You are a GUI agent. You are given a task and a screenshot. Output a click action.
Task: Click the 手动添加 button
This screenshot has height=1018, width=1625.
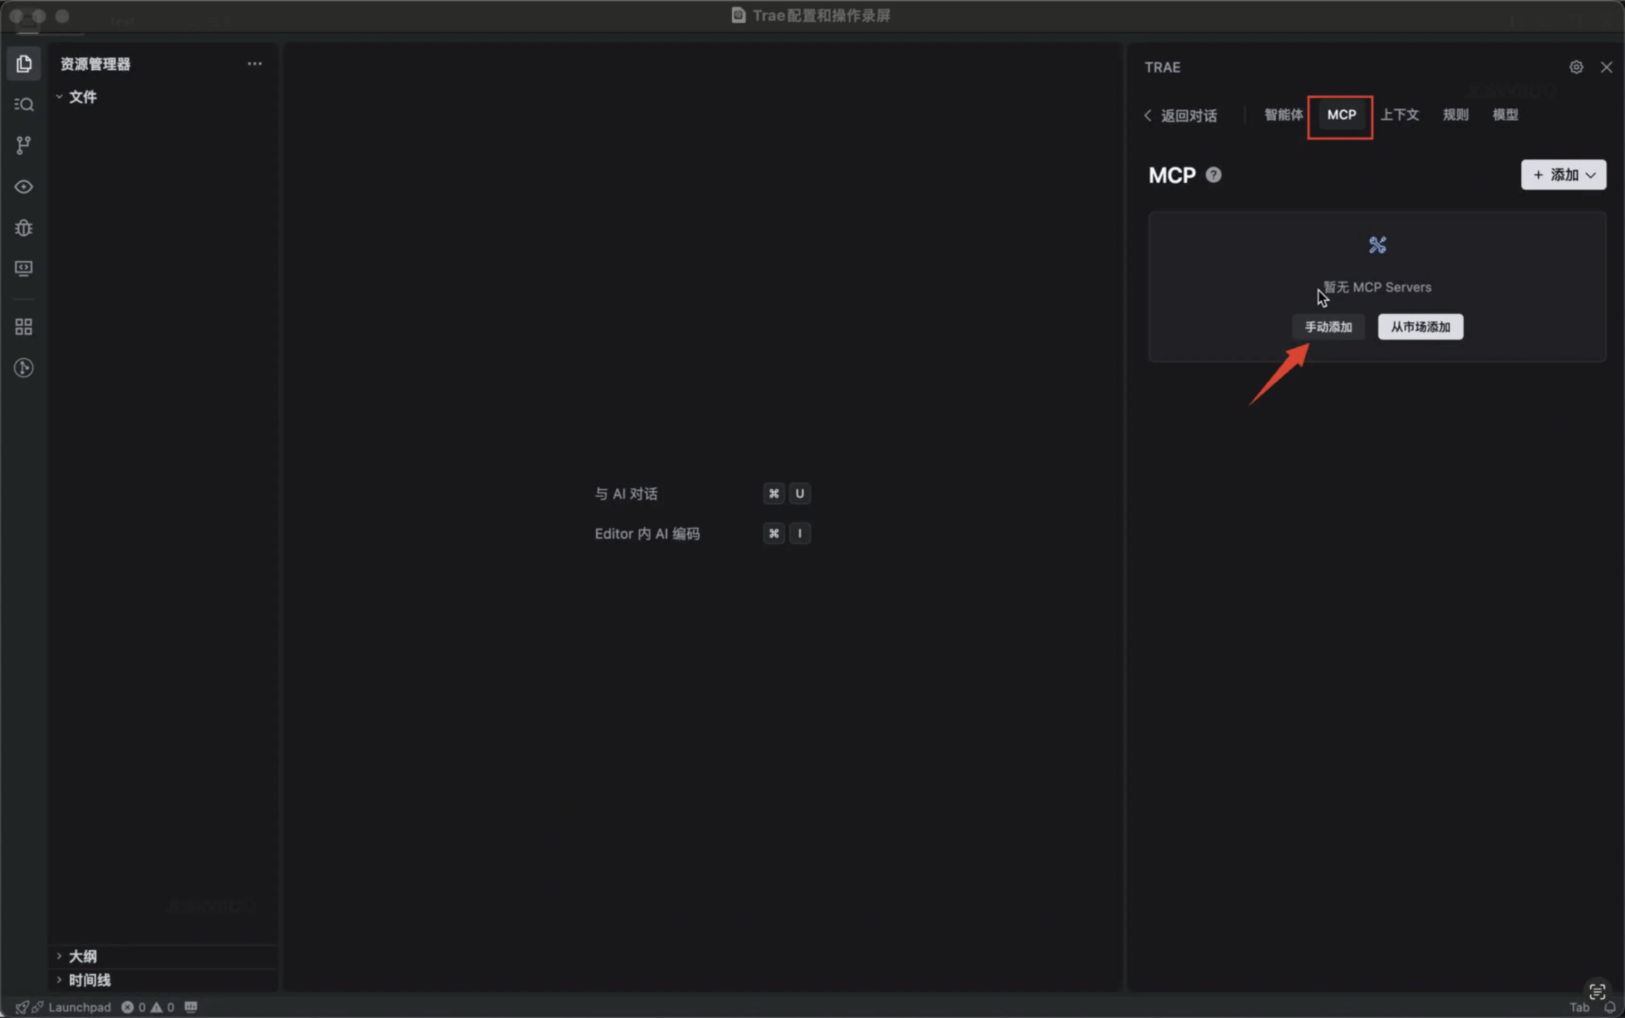tap(1328, 327)
